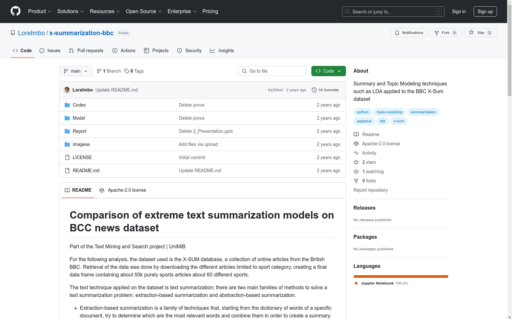This screenshot has height=320, width=512.
Task: Click the scale icon beside Apache-2.0 license in About
Action: pos(356,144)
